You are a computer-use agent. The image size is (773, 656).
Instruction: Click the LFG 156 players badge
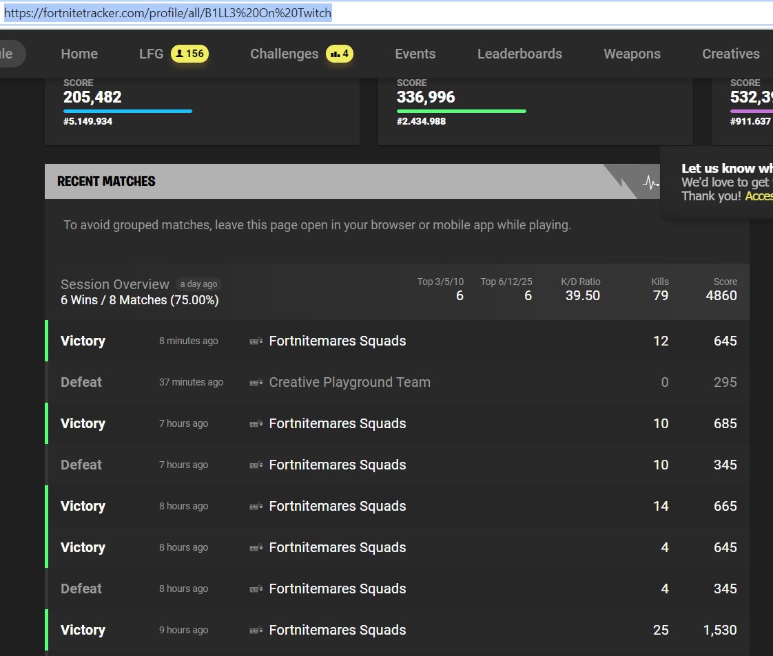click(189, 54)
